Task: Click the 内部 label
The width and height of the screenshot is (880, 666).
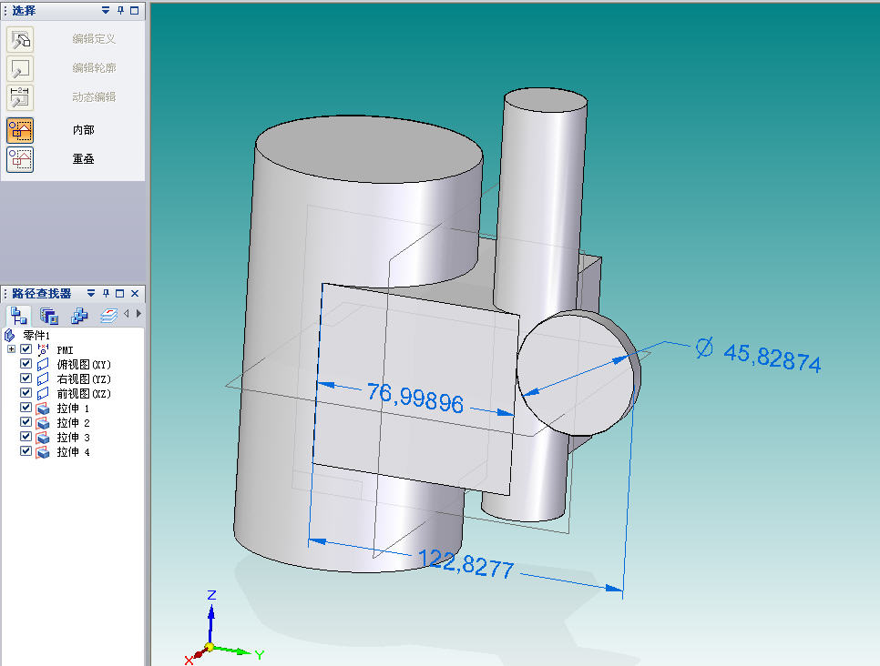Action: point(83,130)
